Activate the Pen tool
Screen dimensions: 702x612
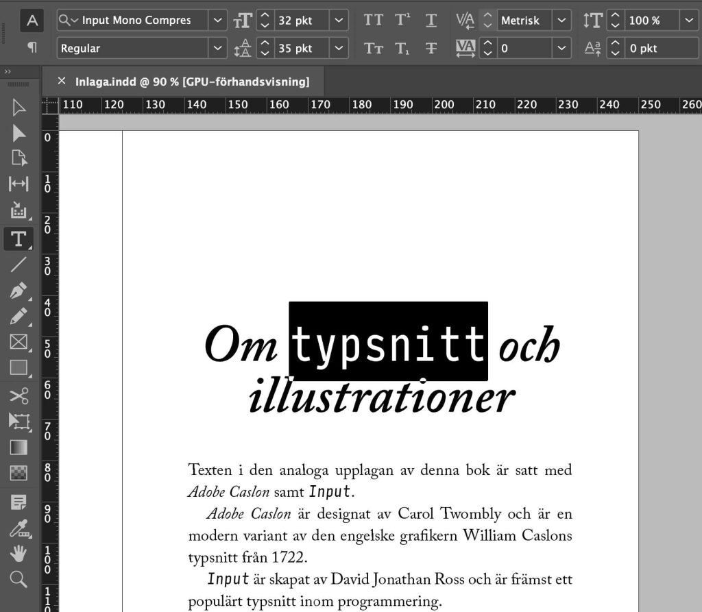(19, 291)
